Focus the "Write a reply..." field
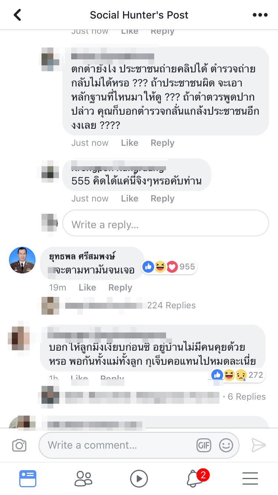This screenshot has width=278, height=495. coord(165,224)
